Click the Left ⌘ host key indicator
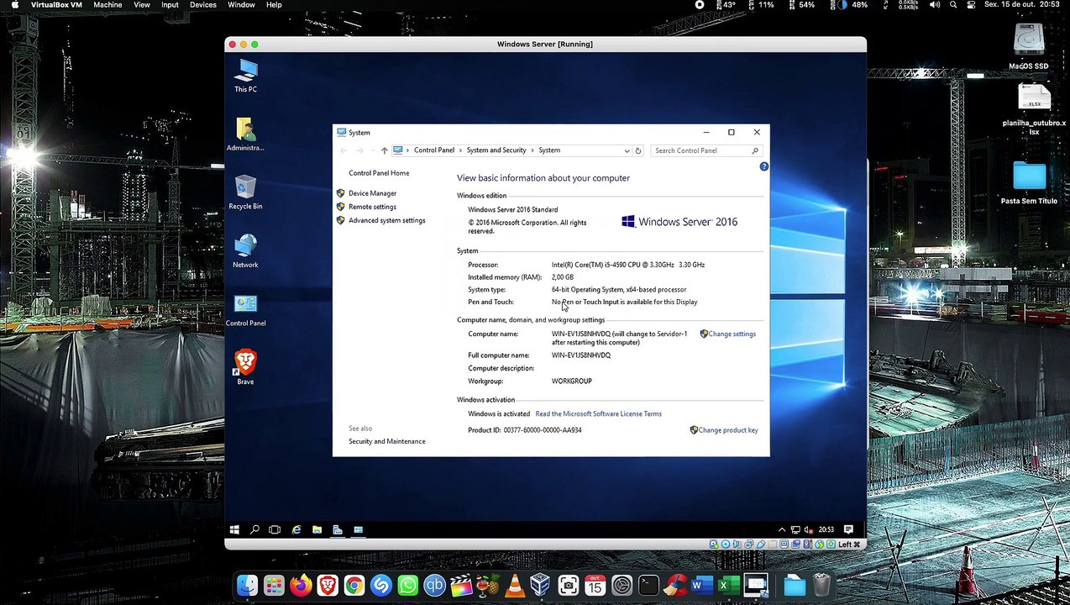 click(x=849, y=544)
